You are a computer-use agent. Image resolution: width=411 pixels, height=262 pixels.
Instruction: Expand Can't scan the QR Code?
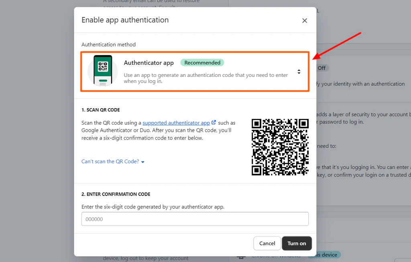point(113,161)
